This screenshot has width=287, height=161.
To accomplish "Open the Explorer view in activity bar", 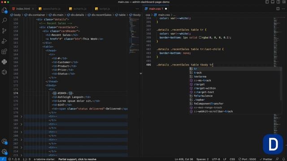I will coord(4,10).
